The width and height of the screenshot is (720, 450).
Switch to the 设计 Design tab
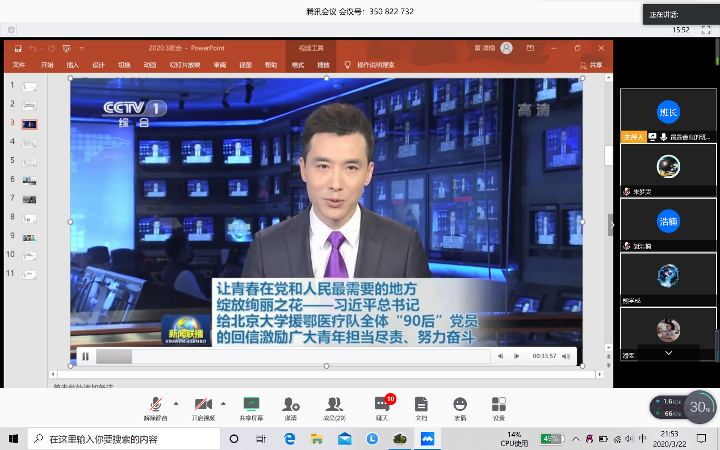pos(99,65)
